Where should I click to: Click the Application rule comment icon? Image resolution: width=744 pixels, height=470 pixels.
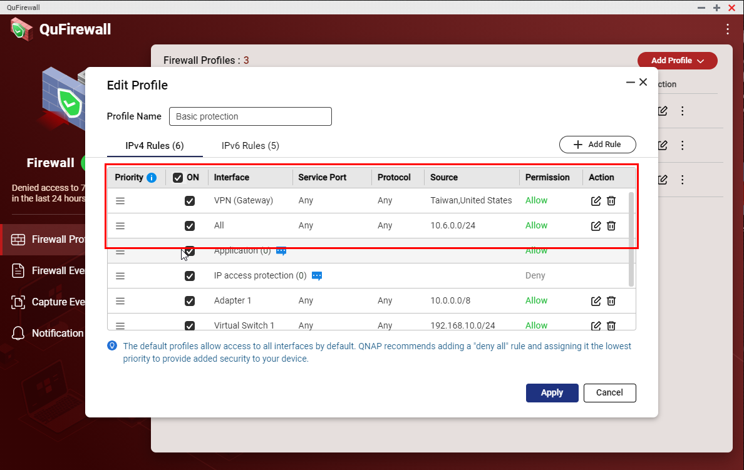click(x=281, y=251)
